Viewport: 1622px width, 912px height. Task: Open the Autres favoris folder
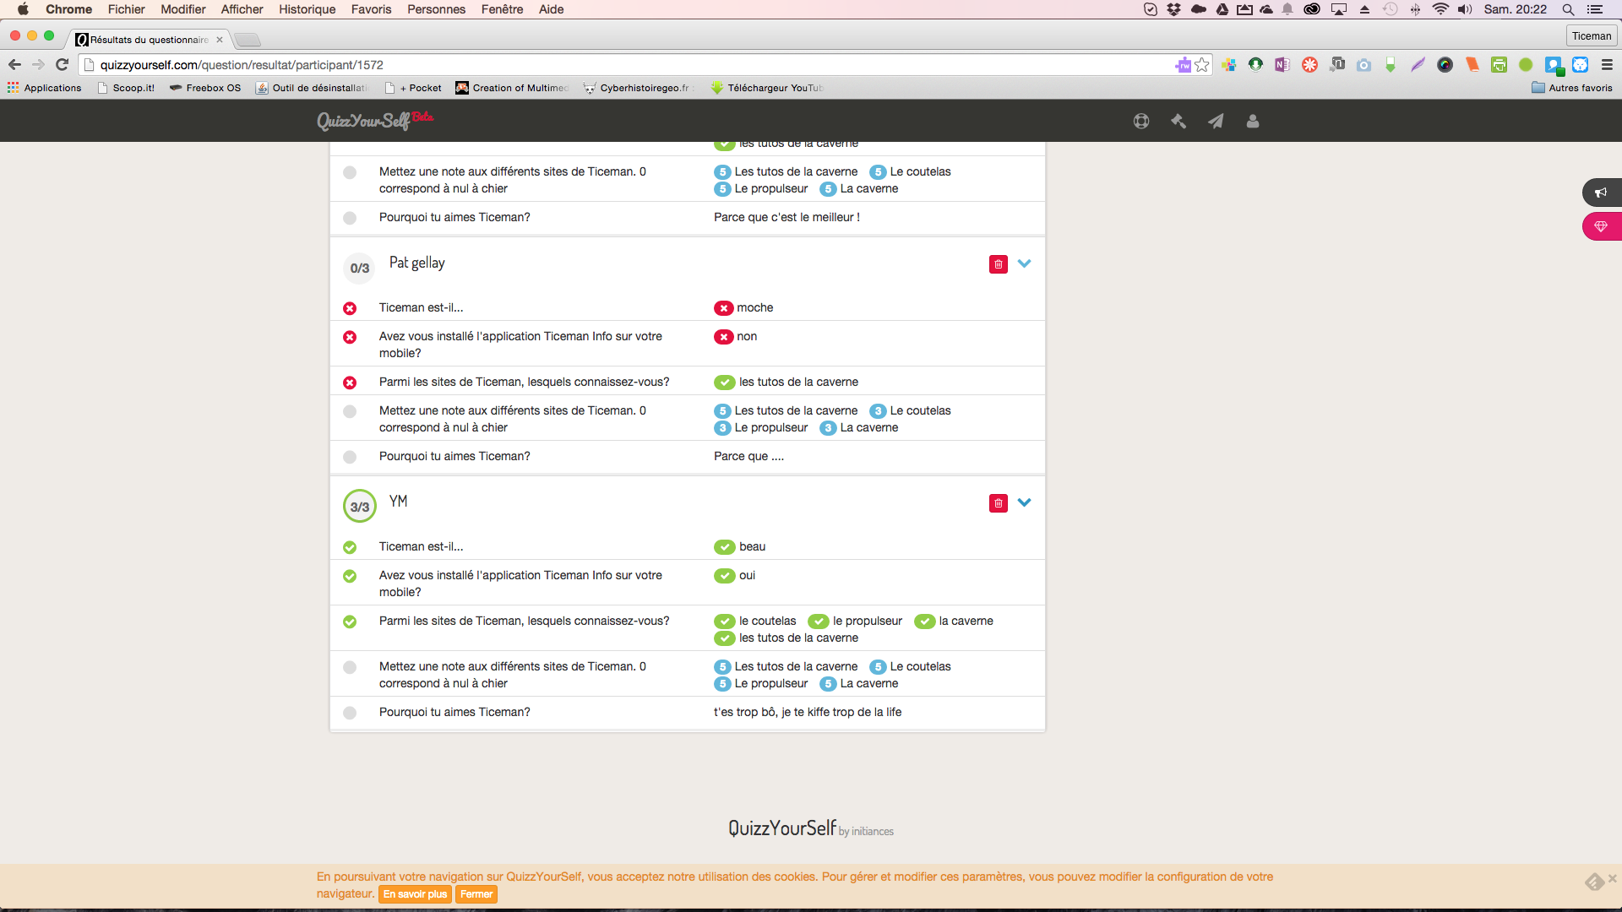point(1572,88)
